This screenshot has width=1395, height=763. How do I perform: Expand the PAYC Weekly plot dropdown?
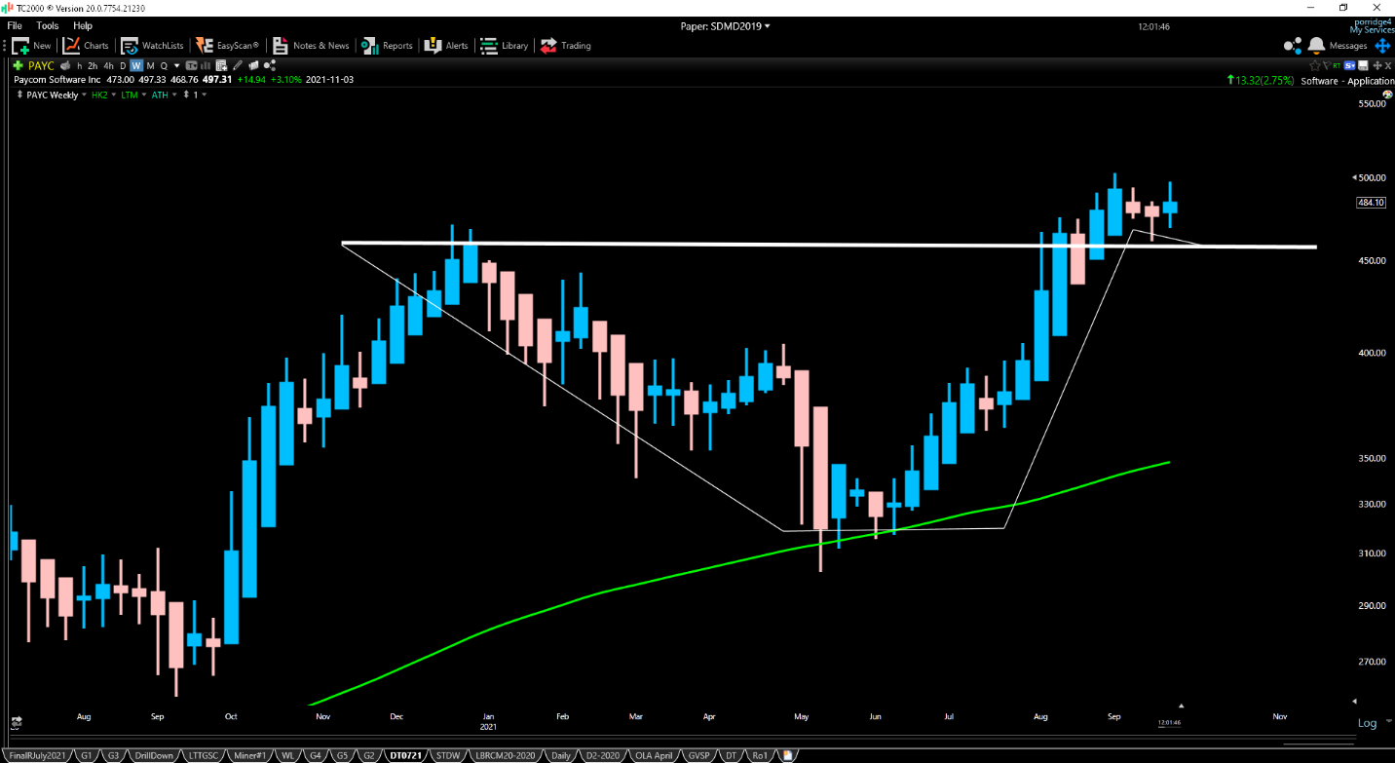tap(84, 95)
